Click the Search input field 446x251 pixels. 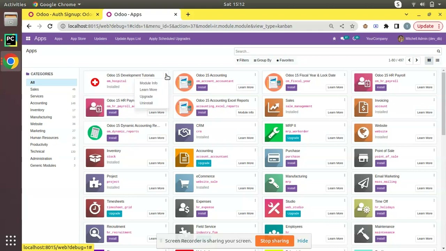pyautogui.click(x=335, y=51)
